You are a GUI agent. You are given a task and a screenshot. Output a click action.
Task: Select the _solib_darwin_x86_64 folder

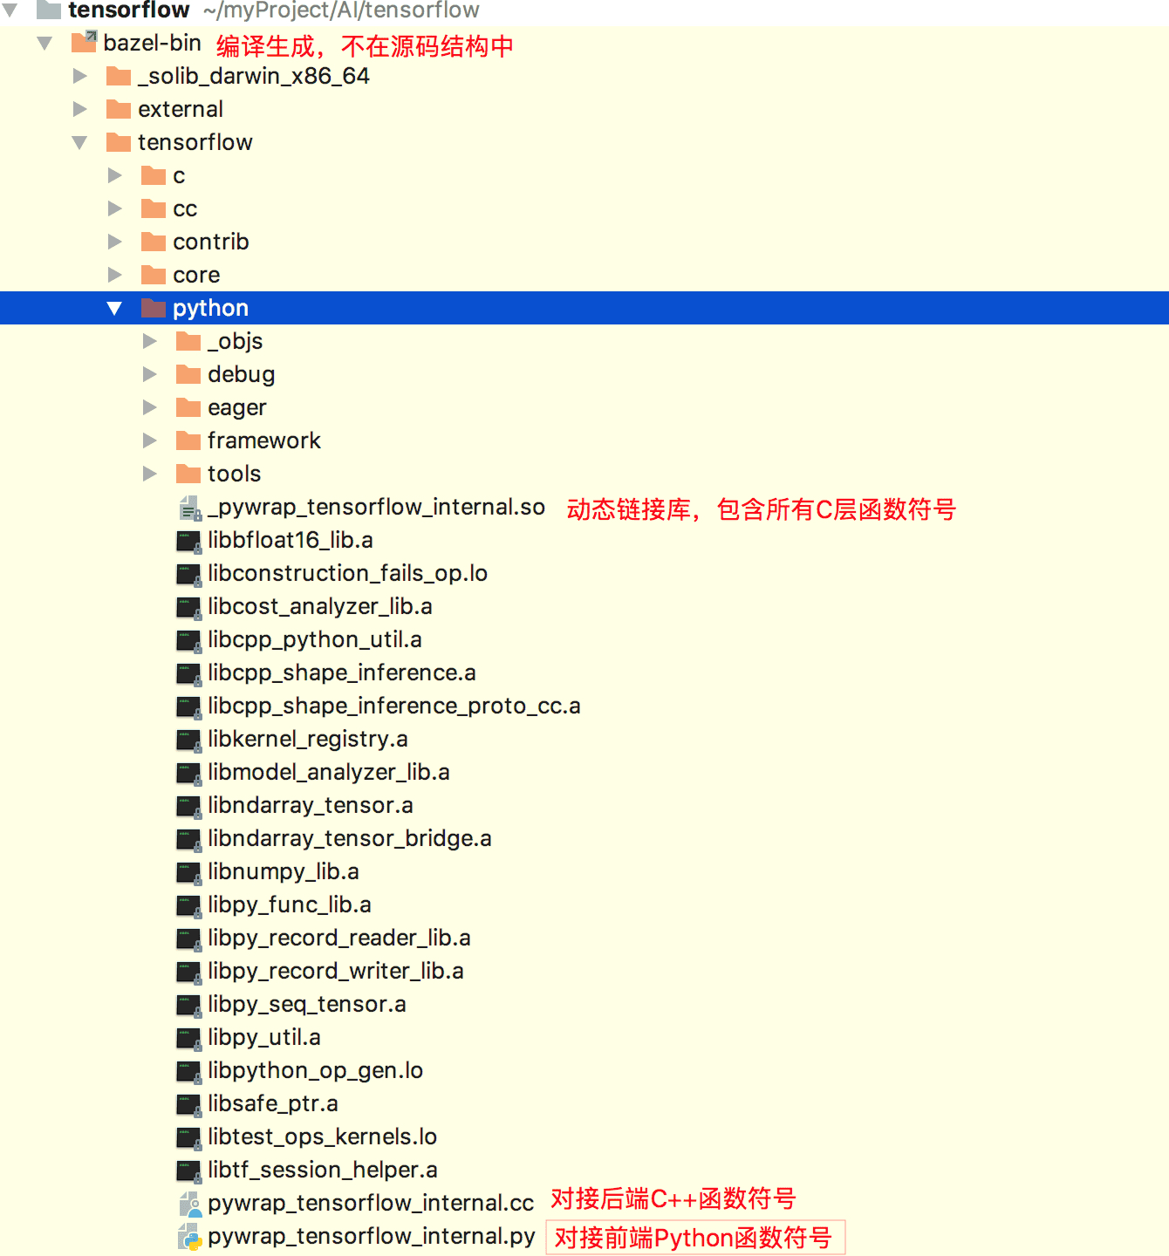[254, 76]
